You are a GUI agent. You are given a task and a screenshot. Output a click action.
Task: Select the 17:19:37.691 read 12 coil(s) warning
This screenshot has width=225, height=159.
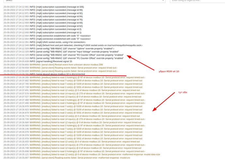click(x=72, y=90)
